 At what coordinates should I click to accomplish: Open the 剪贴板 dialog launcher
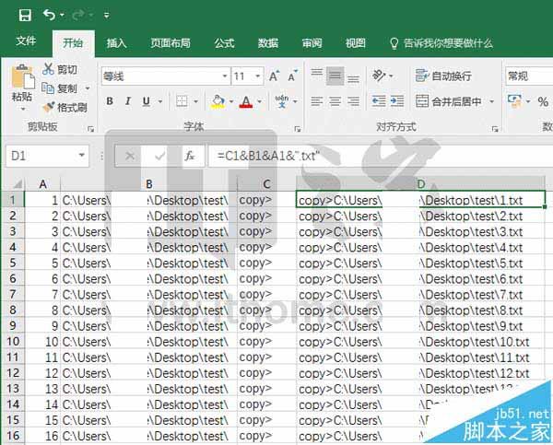click(x=90, y=129)
